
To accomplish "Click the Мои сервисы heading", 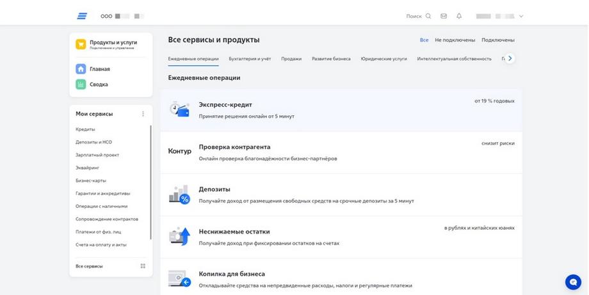I will click(94, 114).
